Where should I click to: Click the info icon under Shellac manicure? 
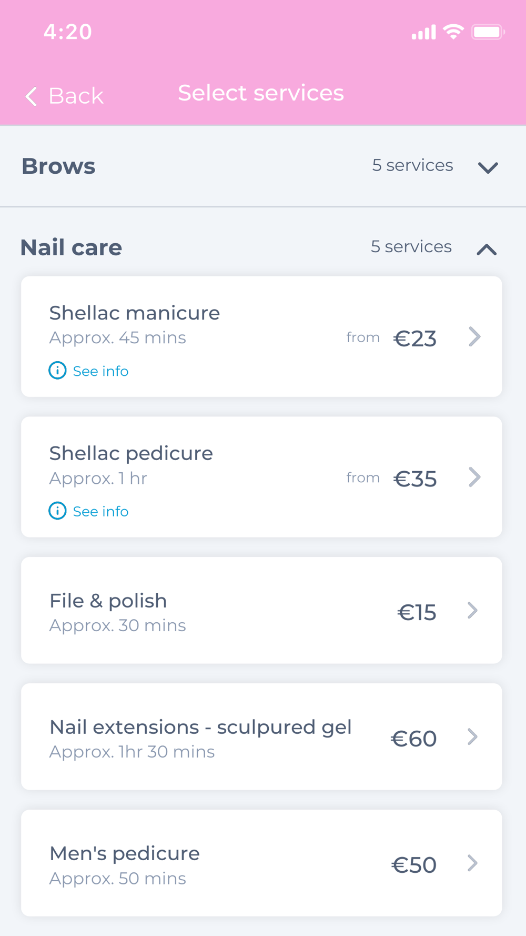click(x=57, y=371)
